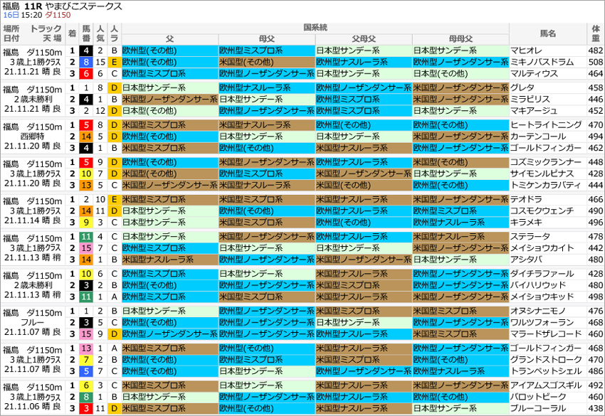
Task: Select ゴールドフィンガー with weight 468
Action: coord(546,348)
